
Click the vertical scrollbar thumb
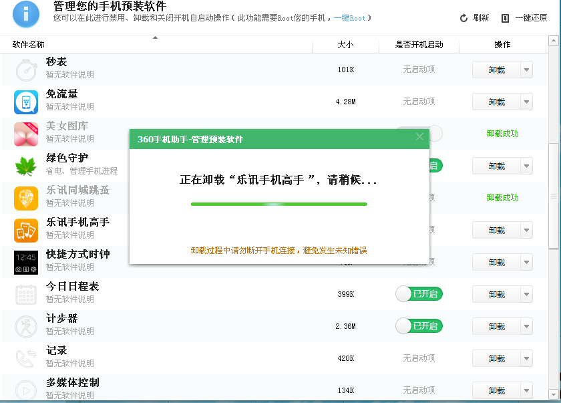pyautogui.click(x=554, y=195)
